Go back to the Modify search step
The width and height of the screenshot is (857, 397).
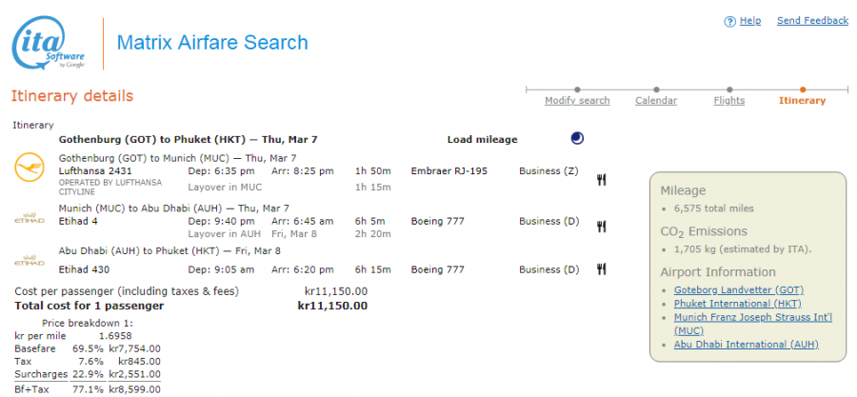coord(577,100)
